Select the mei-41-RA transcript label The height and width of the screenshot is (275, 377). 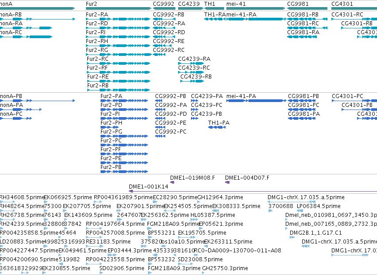tap(241, 15)
